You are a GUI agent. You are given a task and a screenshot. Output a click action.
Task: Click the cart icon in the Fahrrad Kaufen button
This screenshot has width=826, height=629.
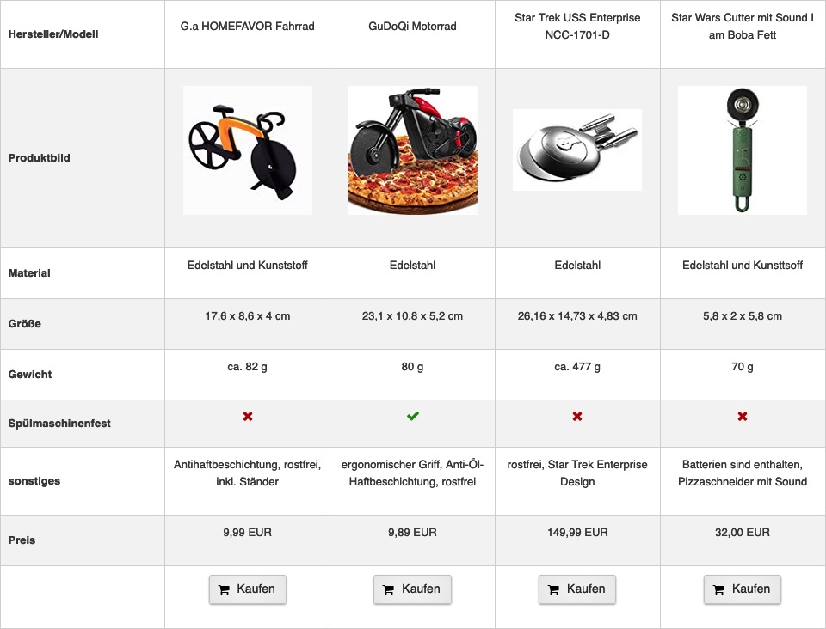(224, 589)
